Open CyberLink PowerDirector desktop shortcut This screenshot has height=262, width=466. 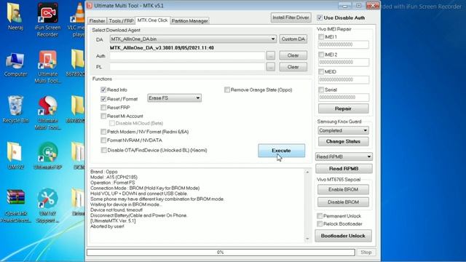pyautogui.click(x=15, y=206)
